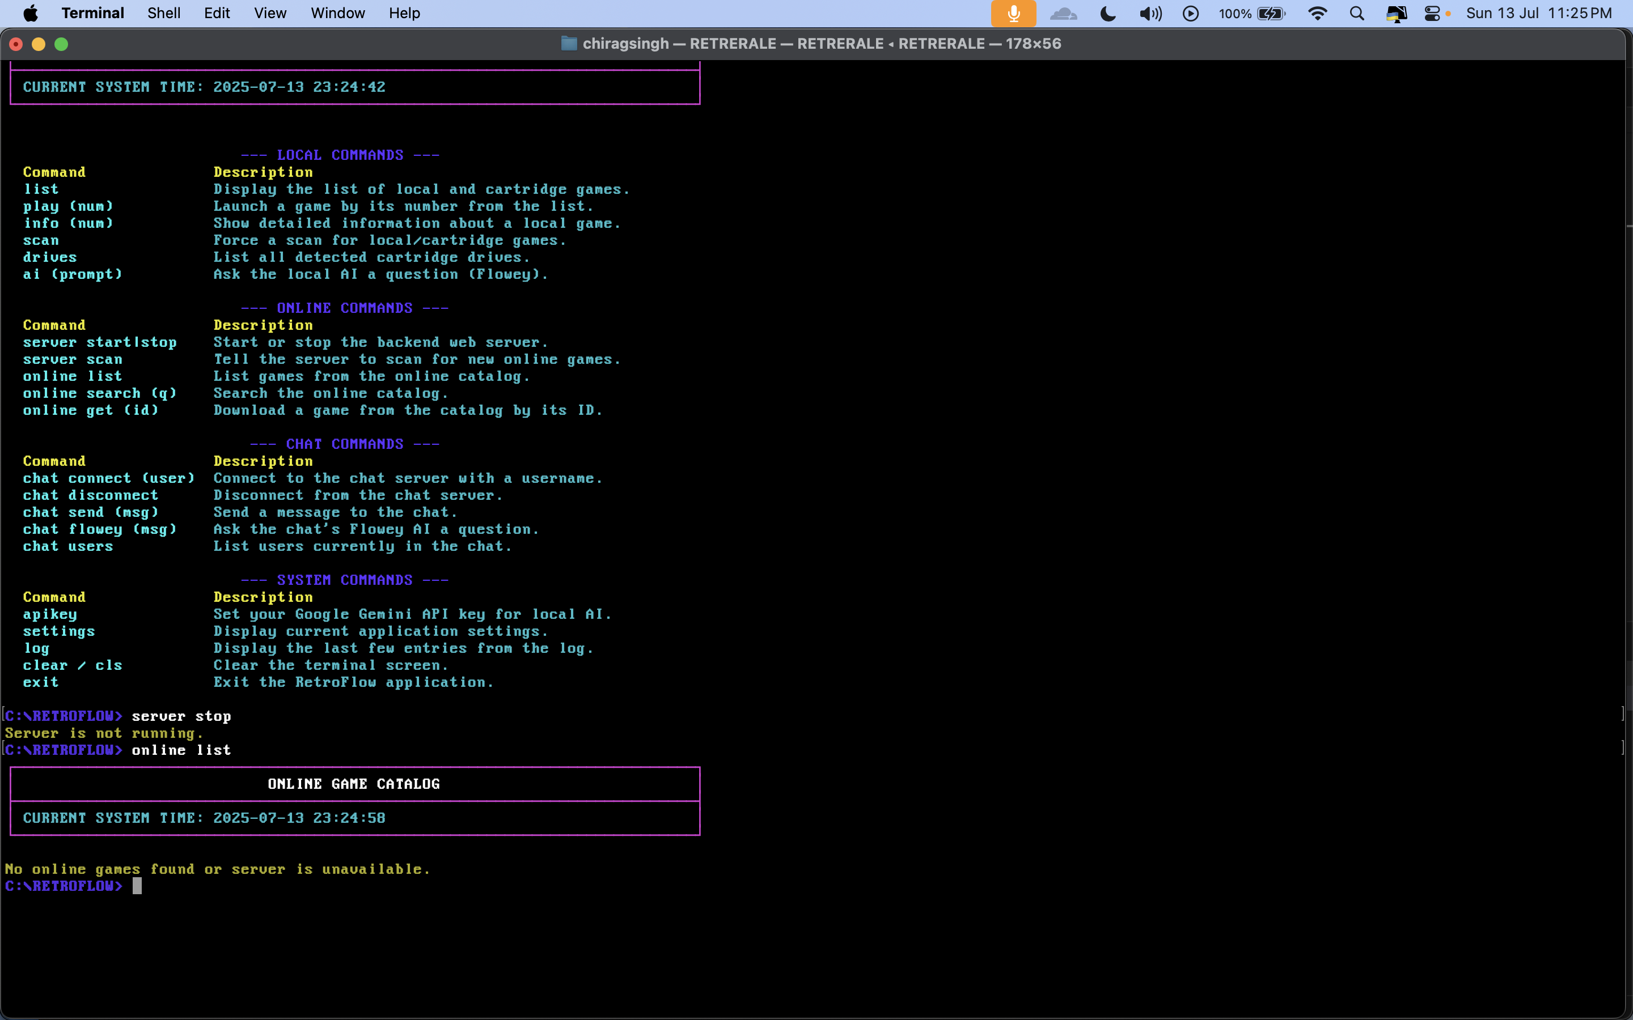Toggle Do Not Disturb moon icon
This screenshot has width=1633, height=1020.
[x=1107, y=14]
